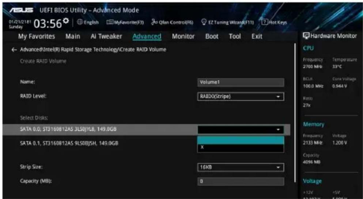
Task: Open the SATA 0.0 disk selection dropdown
Action: tap(241, 130)
